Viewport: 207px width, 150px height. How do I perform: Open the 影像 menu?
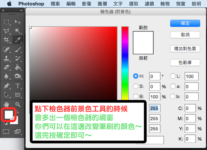[x=87, y=4]
